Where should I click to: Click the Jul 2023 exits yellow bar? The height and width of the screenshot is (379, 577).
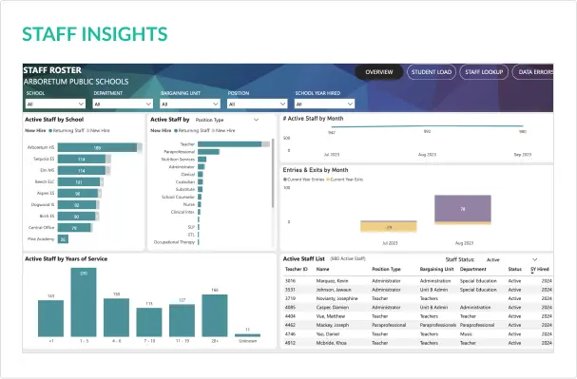click(x=389, y=227)
